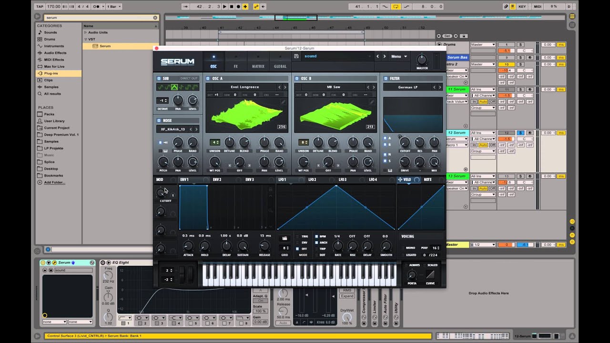Screen dimensions: 610x343
Task: Enable LEGATO voicing checkbox
Action: (x=403, y=255)
